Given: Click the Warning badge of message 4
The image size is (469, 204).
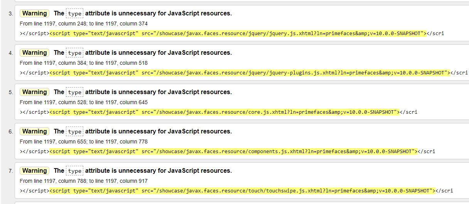Looking at the screenshot, I should [35, 53].
